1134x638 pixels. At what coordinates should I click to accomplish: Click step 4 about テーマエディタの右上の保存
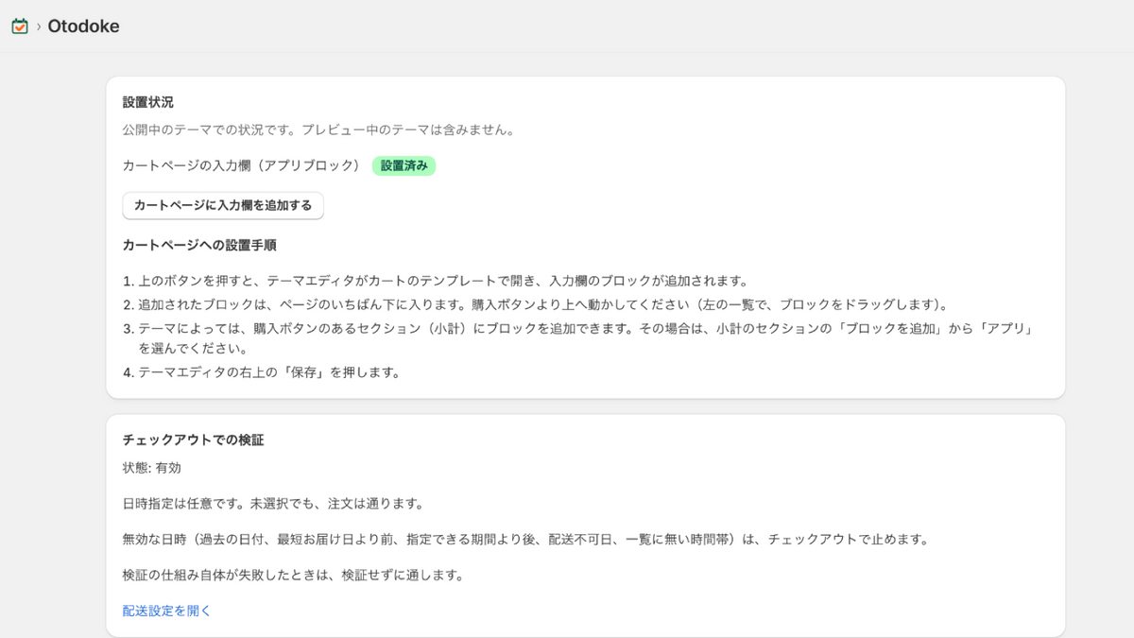click(262, 372)
